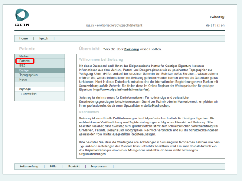Open the Home navigation link
Screen dimensions: 242x181
point(24,38)
